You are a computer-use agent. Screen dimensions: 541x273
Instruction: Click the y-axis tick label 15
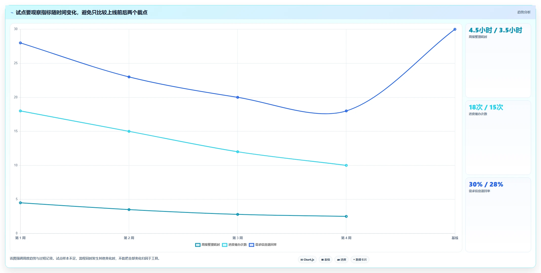click(x=16, y=131)
